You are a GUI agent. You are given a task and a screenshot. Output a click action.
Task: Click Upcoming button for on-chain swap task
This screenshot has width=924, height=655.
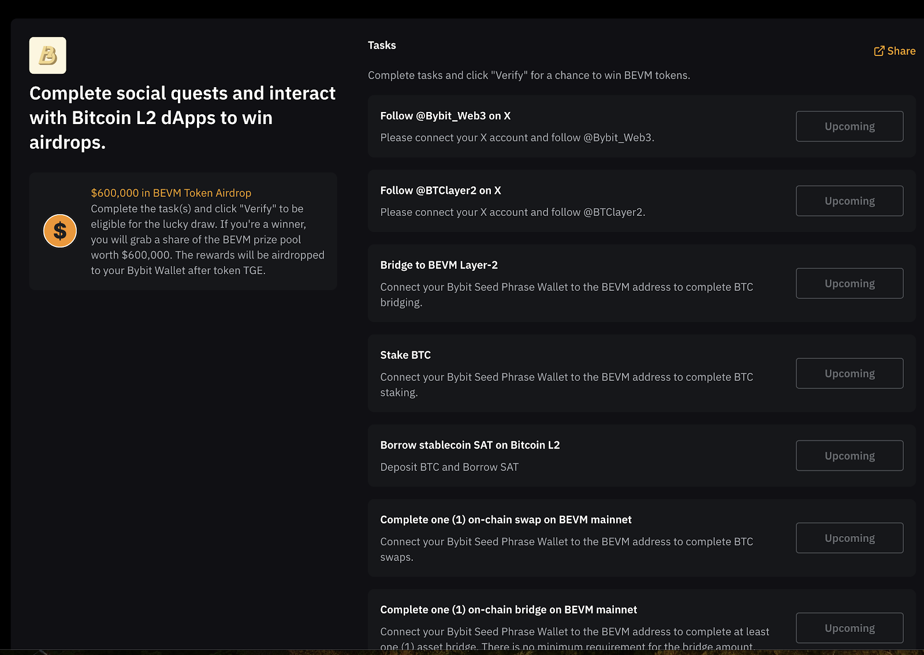[850, 538]
